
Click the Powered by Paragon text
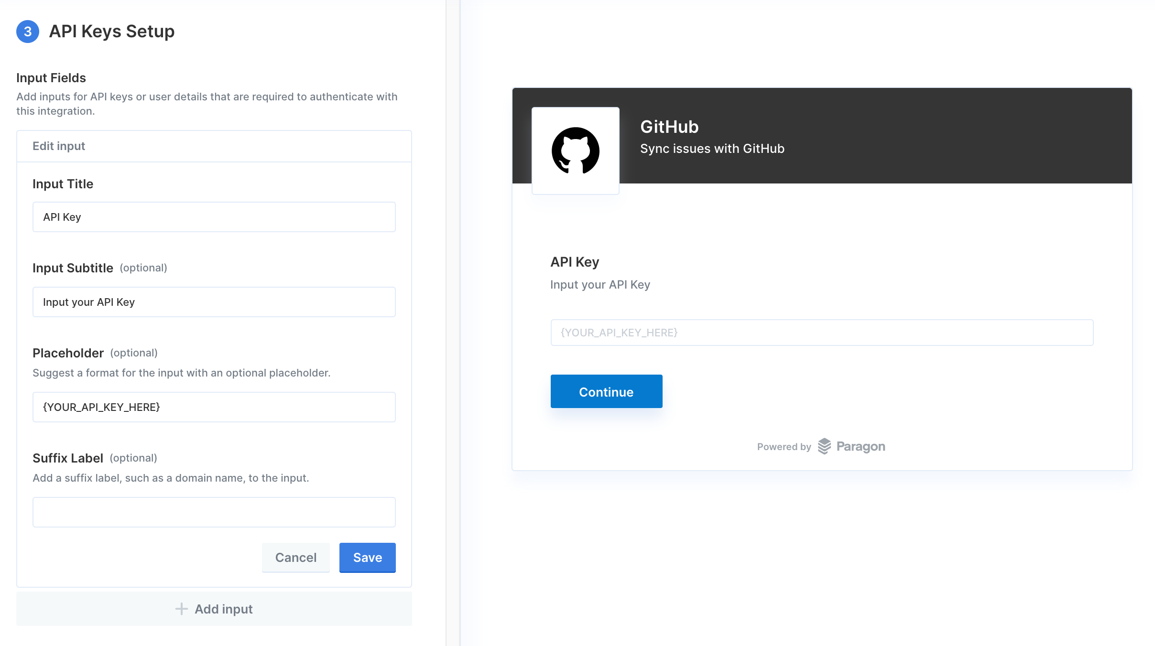pyautogui.click(x=821, y=446)
